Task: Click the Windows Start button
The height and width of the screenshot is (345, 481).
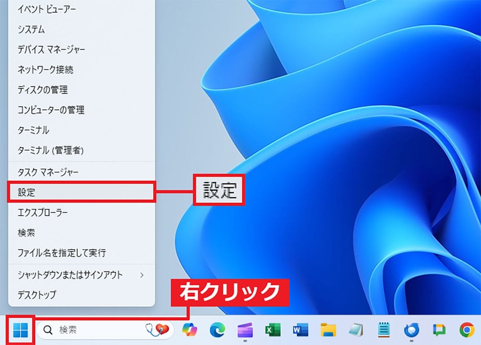Action: click(20, 330)
